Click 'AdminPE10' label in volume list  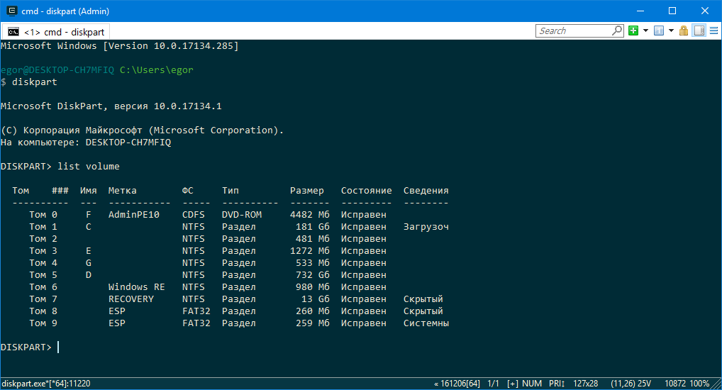tap(134, 215)
